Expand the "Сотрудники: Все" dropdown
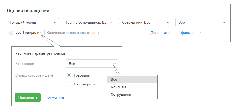Screen dimensions: 234x110 click(145, 23)
